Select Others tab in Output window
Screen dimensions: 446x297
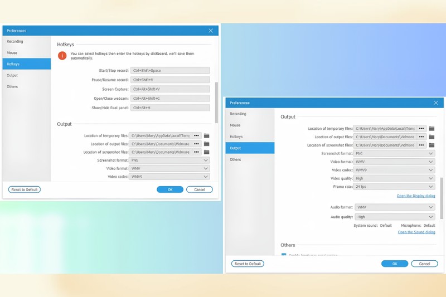coord(250,159)
